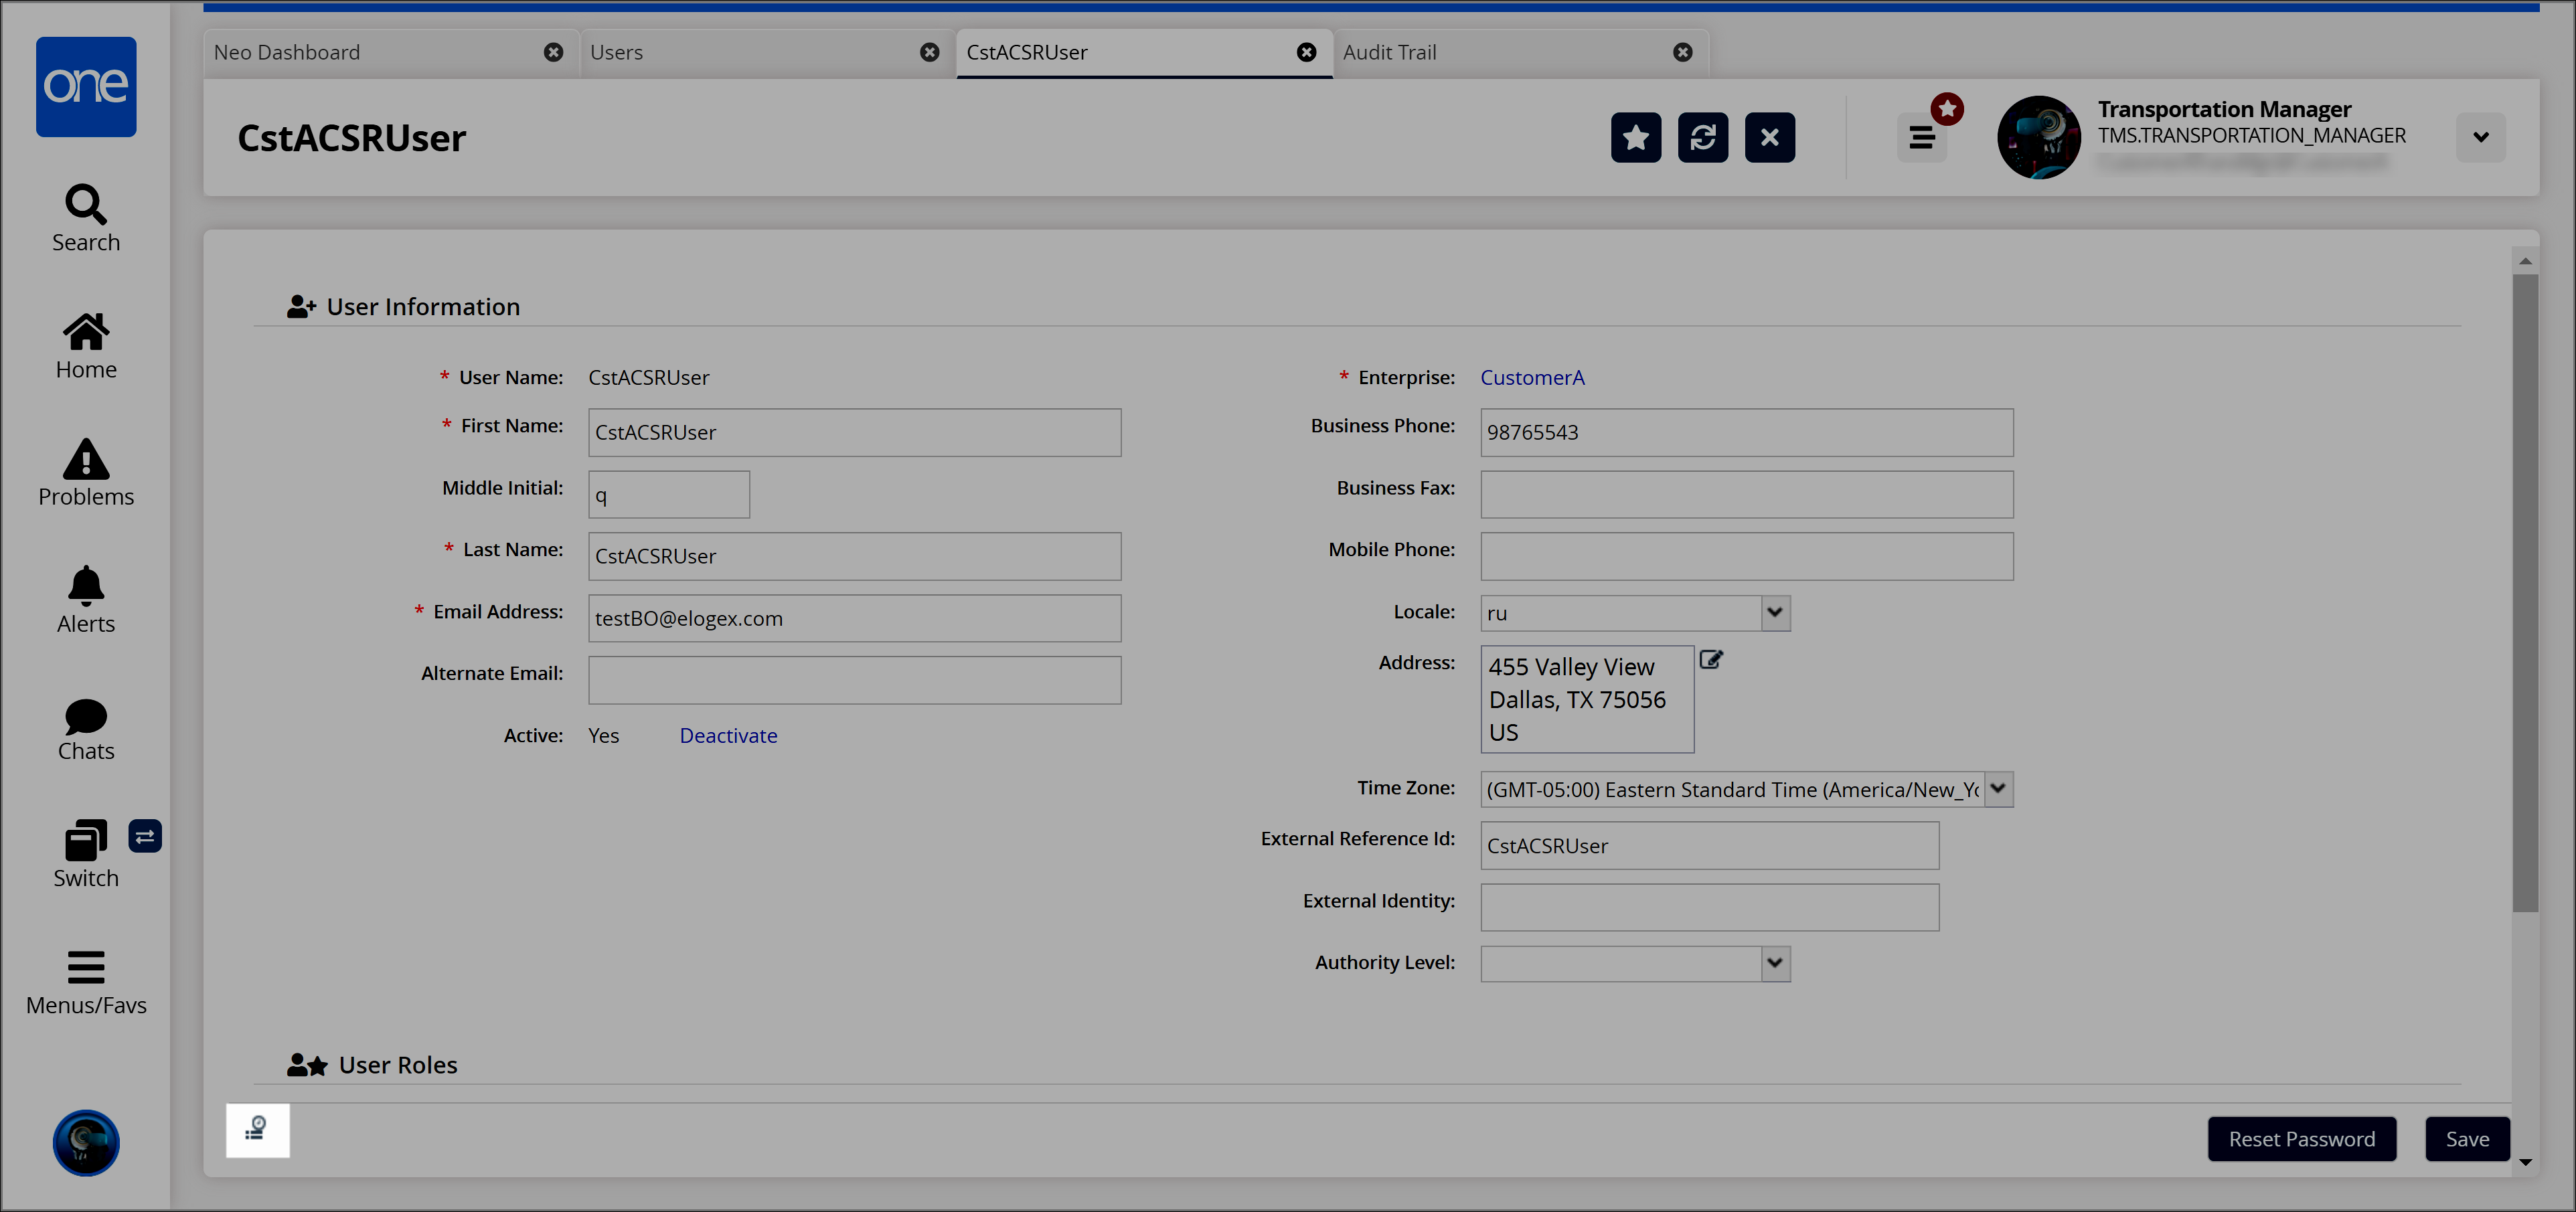Expand the Authority Level dropdown
The height and width of the screenshot is (1212, 2576).
click(x=1774, y=963)
